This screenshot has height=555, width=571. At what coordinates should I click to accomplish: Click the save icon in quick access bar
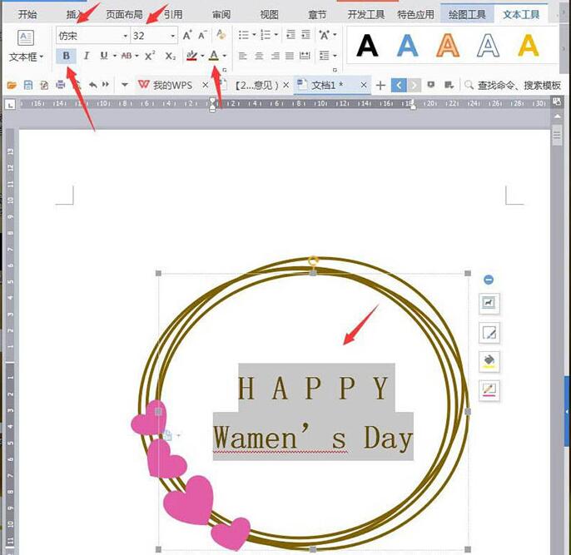[28, 85]
